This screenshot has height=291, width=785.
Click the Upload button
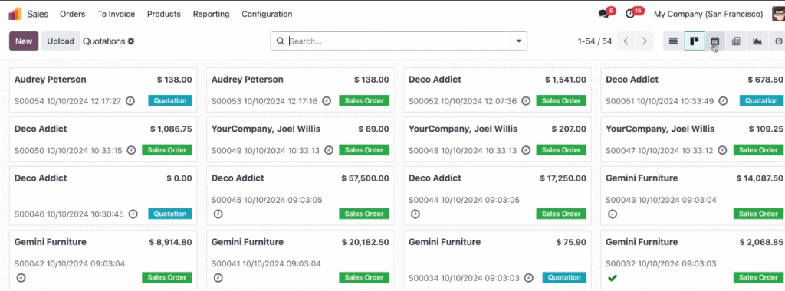point(61,41)
